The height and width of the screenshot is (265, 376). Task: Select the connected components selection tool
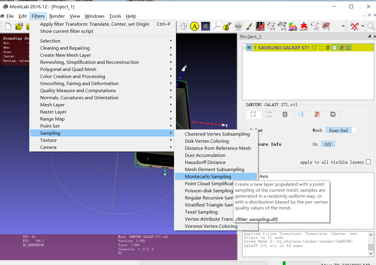tap(271, 26)
